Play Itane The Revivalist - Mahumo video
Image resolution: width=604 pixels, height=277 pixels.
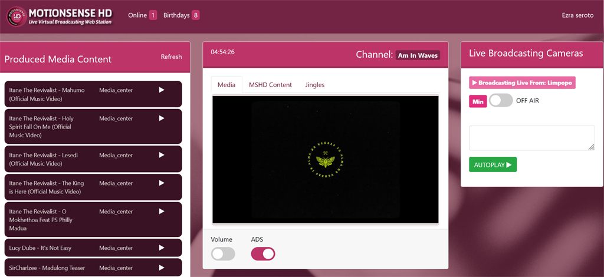tap(162, 90)
